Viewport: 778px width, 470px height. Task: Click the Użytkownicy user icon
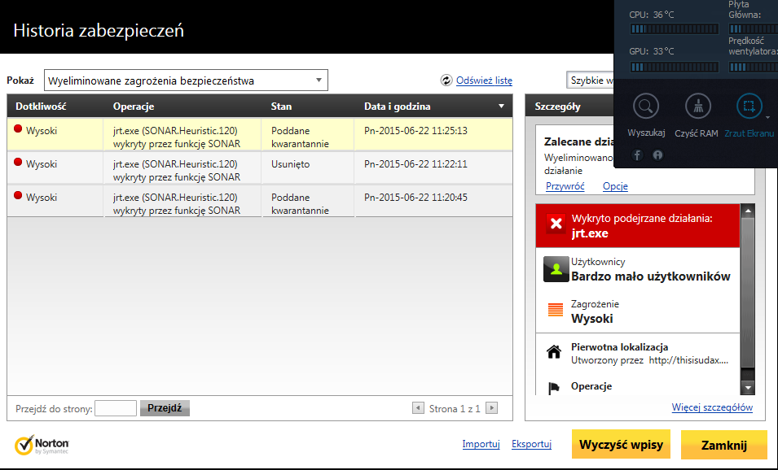pyautogui.click(x=556, y=269)
